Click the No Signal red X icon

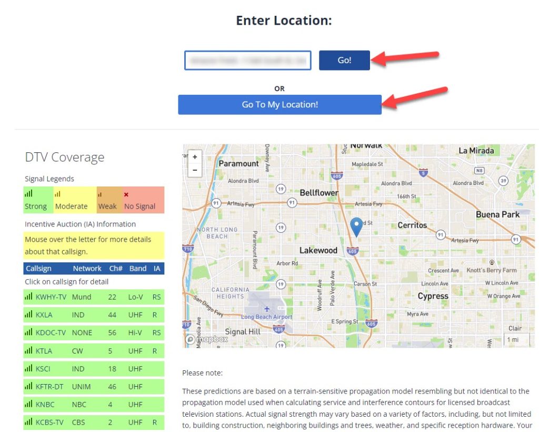coord(126,195)
